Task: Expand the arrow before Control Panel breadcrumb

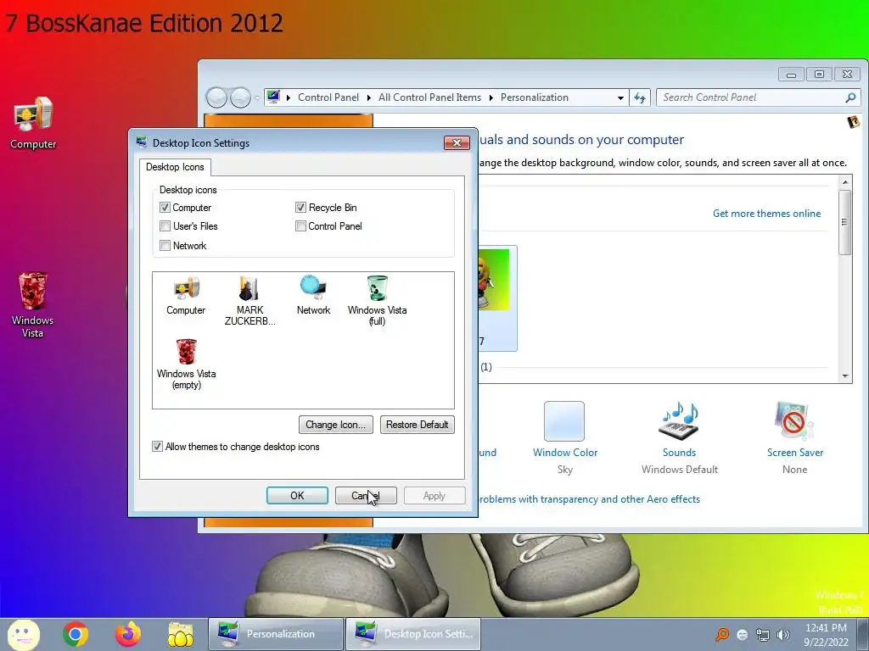Action: click(x=289, y=98)
